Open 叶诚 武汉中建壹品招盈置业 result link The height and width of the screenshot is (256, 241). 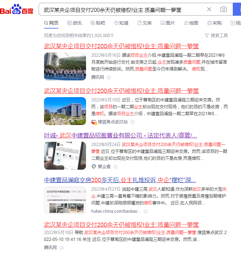(120, 136)
